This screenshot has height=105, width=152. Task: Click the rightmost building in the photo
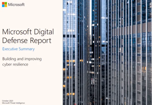coord(142,51)
